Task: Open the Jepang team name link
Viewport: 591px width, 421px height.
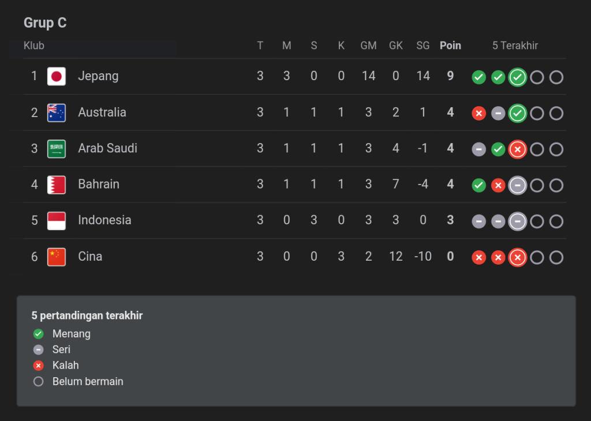Action: coord(98,76)
